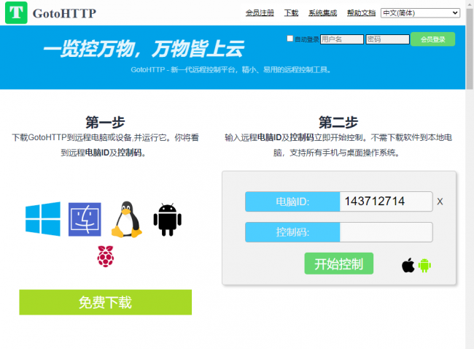
Task: Click the 会员登录 button
Action: [x=433, y=39]
